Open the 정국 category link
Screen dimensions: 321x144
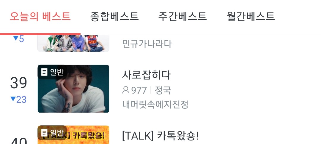(x=163, y=90)
